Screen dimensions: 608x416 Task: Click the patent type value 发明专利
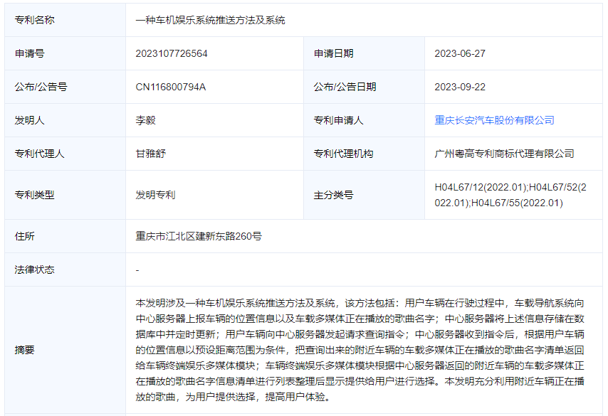click(x=155, y=194)
